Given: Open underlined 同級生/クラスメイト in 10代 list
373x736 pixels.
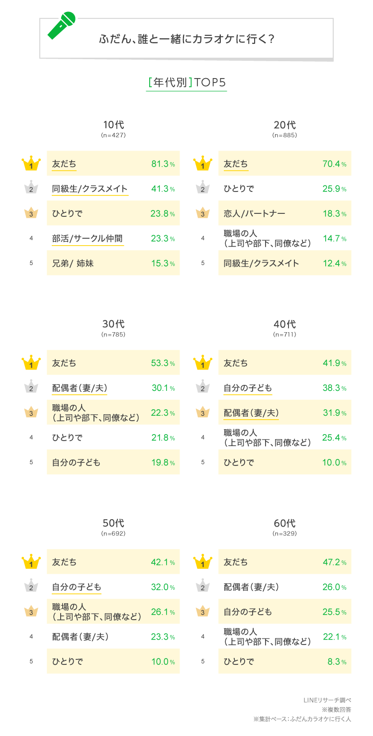Looking at the screenshot, I should 90,189.
